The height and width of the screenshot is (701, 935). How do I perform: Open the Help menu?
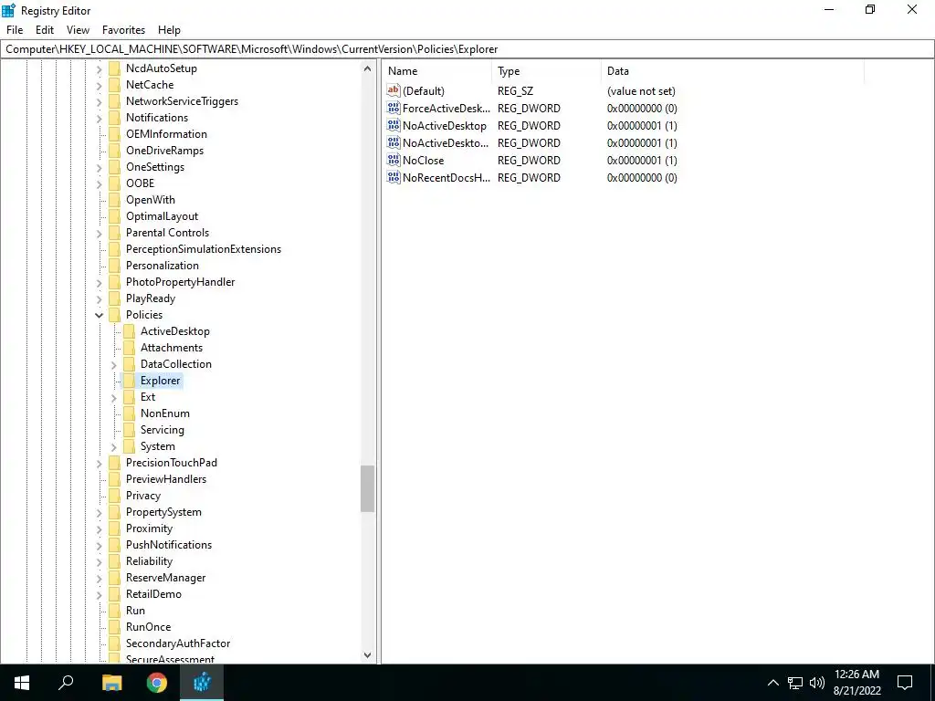(x=169, y=30)
